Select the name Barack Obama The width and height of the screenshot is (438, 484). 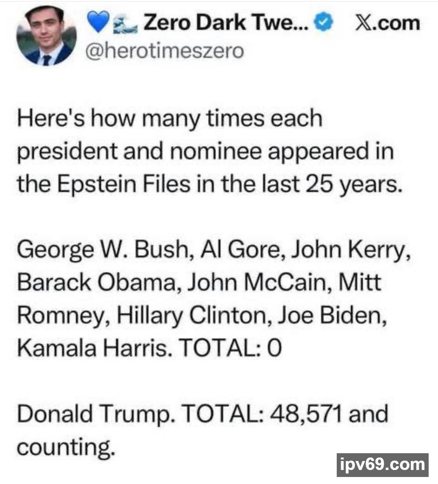pos(96,282)
